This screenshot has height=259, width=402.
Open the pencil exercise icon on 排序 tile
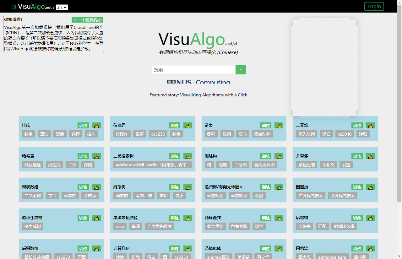[x=96, y=125]
